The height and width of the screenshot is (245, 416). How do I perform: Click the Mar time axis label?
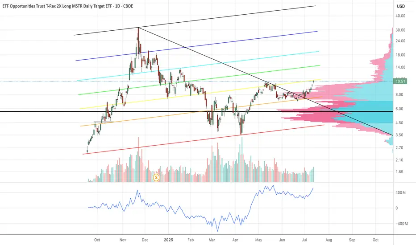[x=212, y=240]
